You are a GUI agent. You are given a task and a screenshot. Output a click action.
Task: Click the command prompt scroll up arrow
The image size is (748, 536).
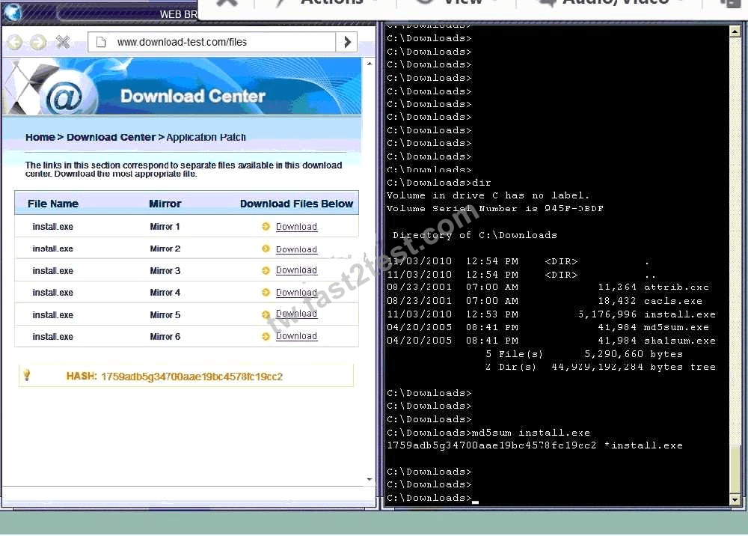click(735, 32)
